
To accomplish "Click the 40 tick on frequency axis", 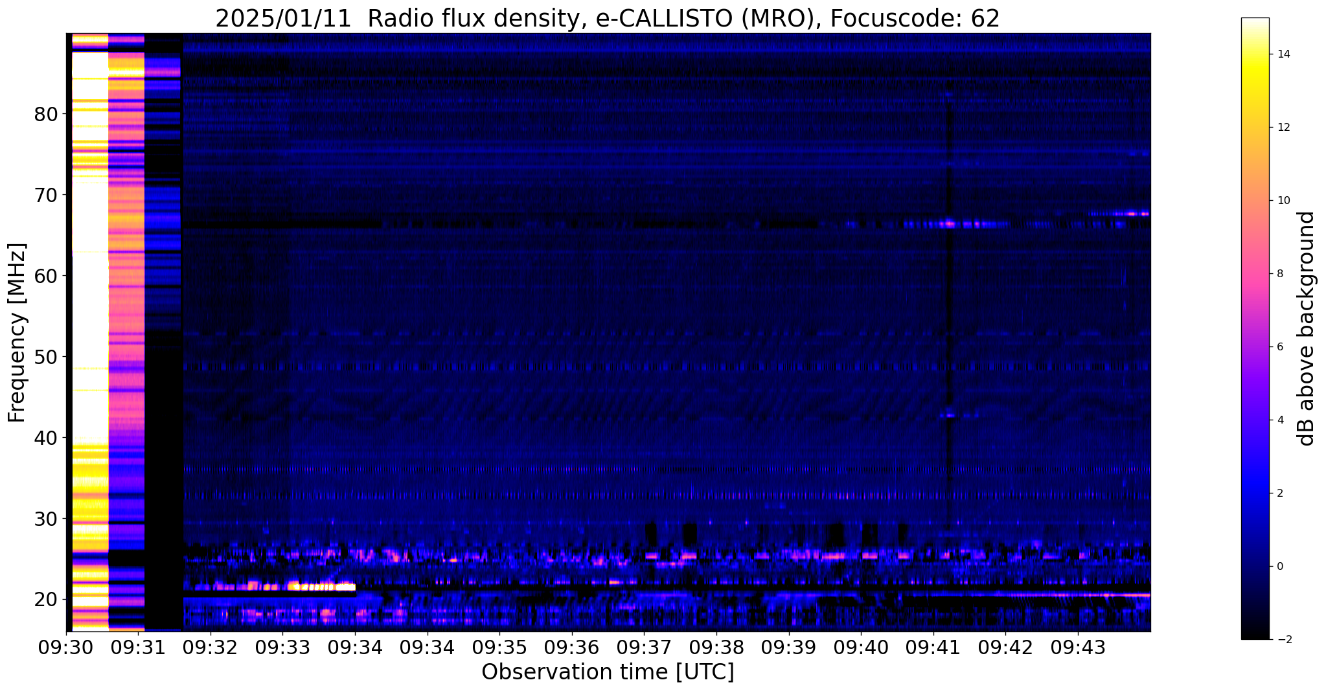I will pyautogui.click(x=46, y=438).
